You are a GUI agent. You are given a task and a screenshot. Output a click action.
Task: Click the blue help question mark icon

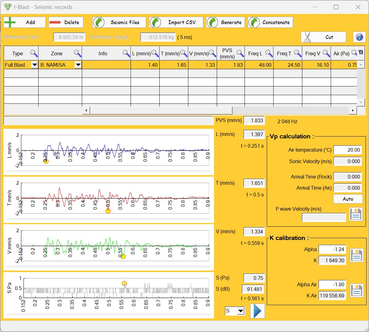359,37
